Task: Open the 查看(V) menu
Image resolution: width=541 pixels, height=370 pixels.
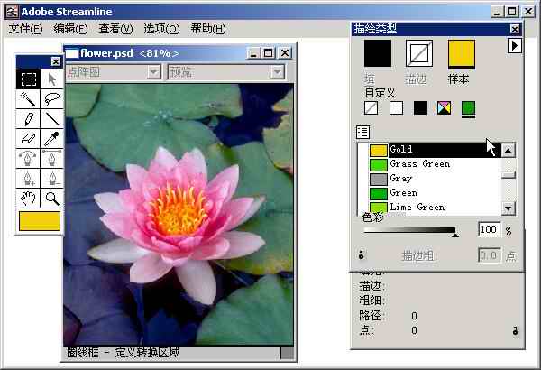Action: tap(115, 29)
